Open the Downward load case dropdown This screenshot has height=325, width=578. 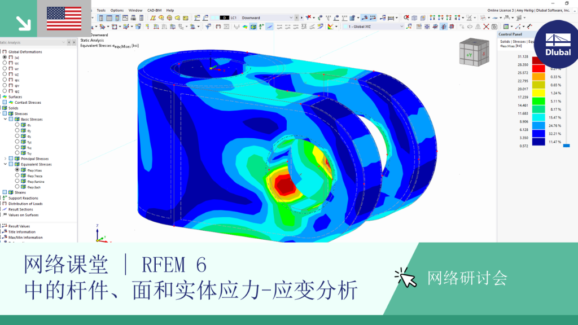tap(267, 17)
